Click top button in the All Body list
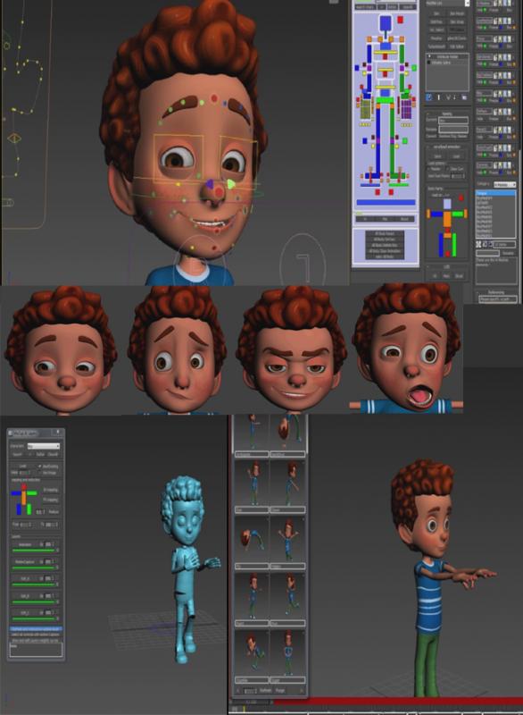523x715 pixels. point(385,233)
